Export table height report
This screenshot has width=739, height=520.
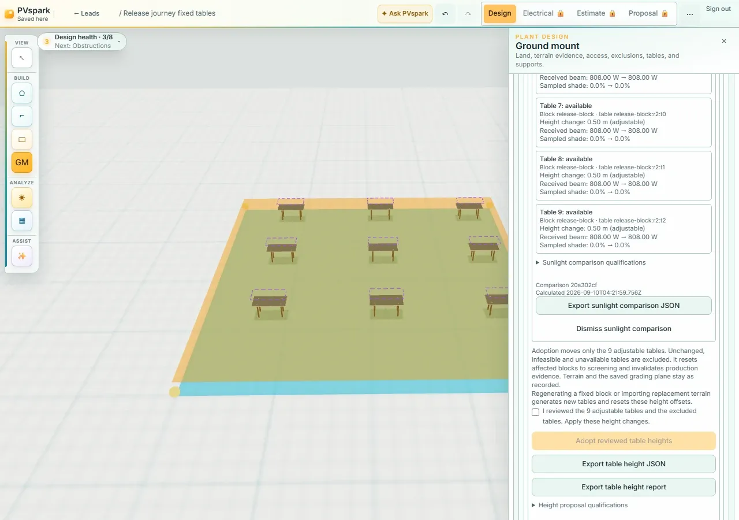click(624, 487)
